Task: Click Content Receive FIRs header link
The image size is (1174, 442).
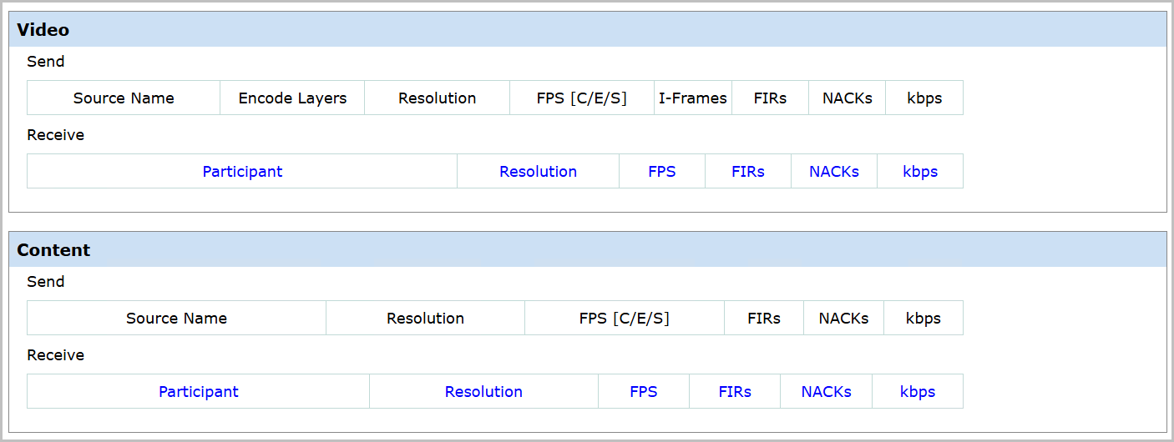Action: pyautogui.click(x=735, y=392)
